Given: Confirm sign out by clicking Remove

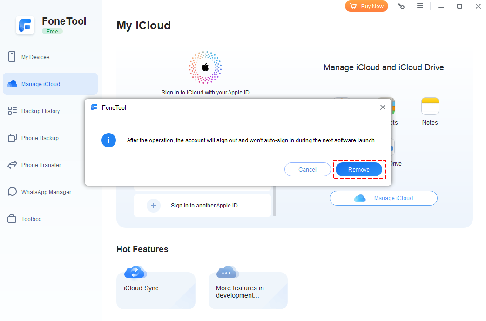Looking at the screenshot, I should coord(358,169).
